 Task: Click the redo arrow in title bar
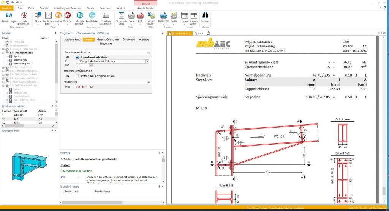17,2
